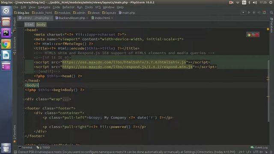Screen dimensions: 274x154
Task: Open the Trash from the dock
Action: point(6,148)
